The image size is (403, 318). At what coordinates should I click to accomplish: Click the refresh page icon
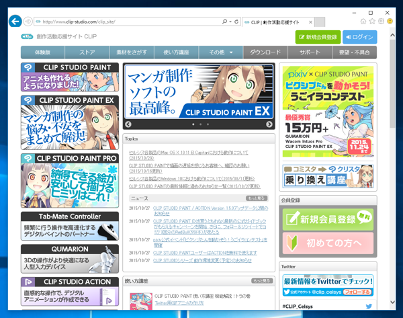coord(236,22)
